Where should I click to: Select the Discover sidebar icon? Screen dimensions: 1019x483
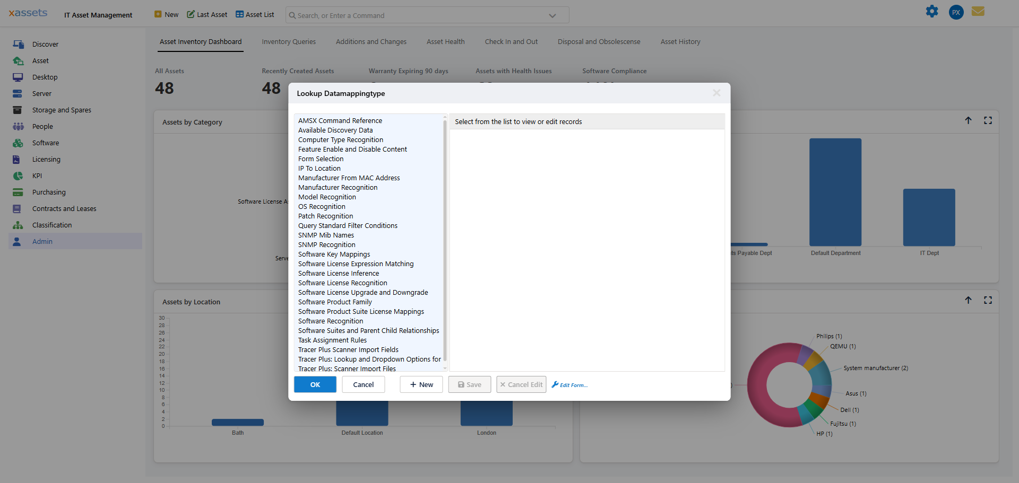19,44
